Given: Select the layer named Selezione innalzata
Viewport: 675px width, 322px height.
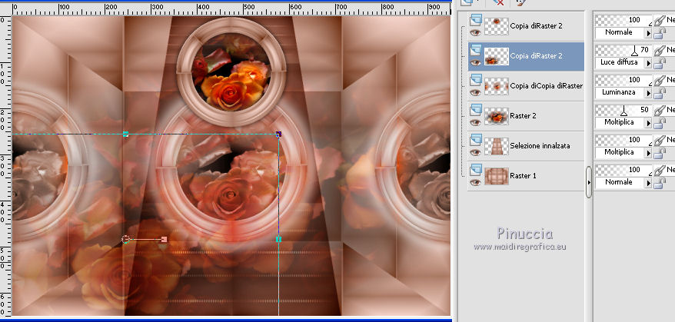Looking at the screenshot, I should pos(540,146).
